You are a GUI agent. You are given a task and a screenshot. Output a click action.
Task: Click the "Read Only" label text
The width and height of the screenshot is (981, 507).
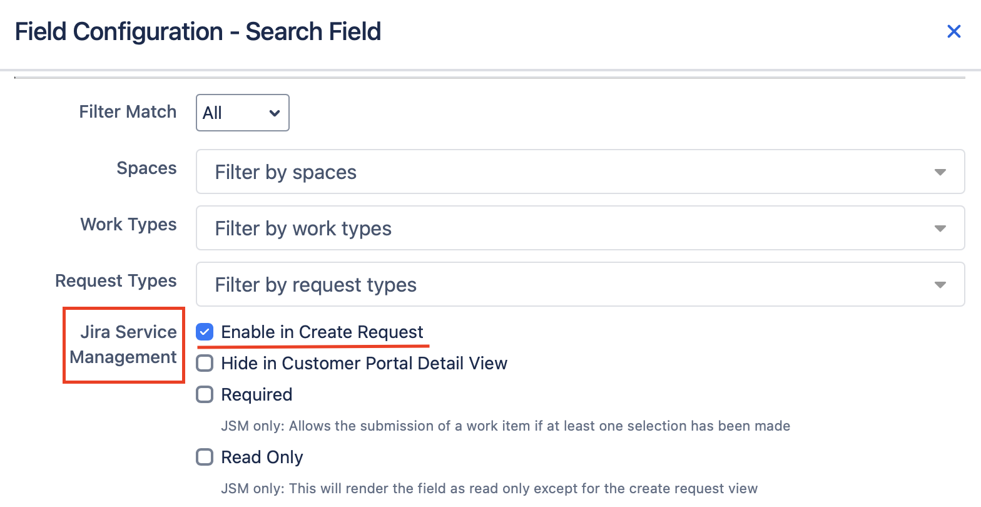point(262,457)
